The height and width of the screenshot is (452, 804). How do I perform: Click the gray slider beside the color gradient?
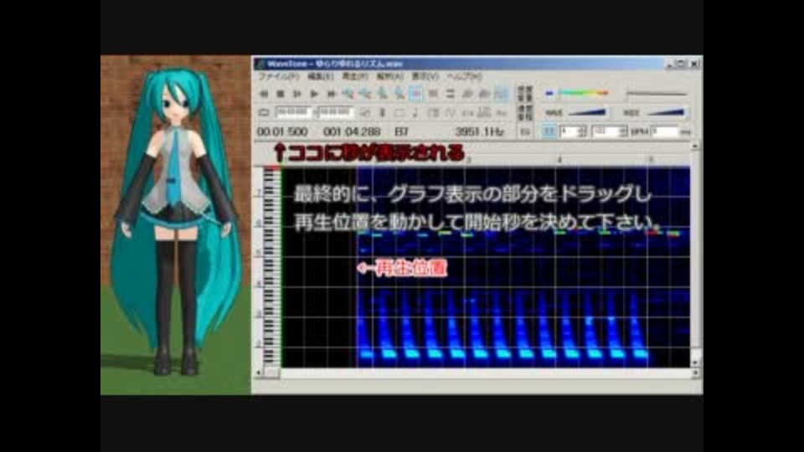click(x=656, y=93)
